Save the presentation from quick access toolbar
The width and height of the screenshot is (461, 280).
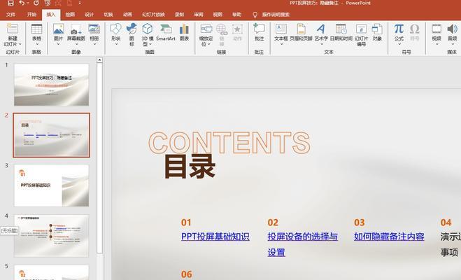(10, 3)
